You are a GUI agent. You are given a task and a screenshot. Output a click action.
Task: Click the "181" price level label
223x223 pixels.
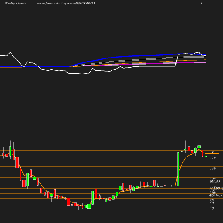click(213, 153)
